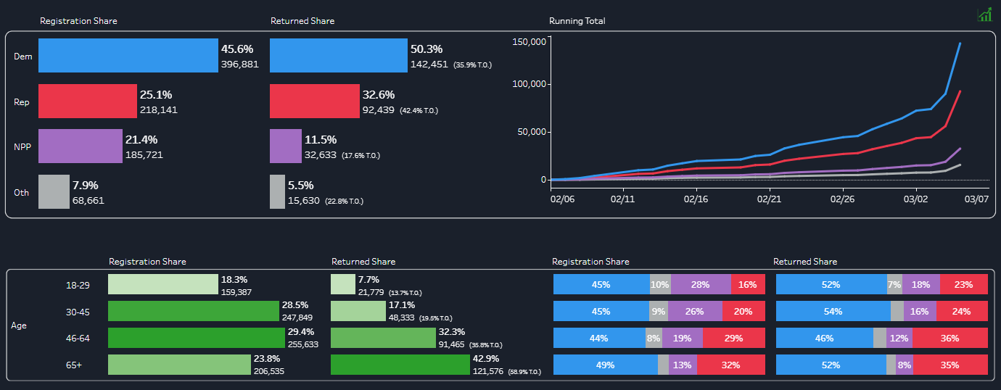Screen dimensions: 1001x390
Task: Select the gray Oth registration bar
Action: click(54, 192)
